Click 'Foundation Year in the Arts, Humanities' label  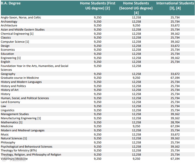point(34,68)
